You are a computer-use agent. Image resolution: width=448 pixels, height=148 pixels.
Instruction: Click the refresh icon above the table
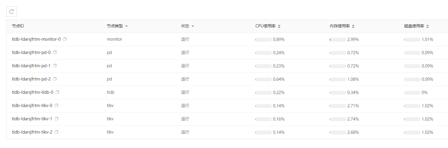pos(12,11)
